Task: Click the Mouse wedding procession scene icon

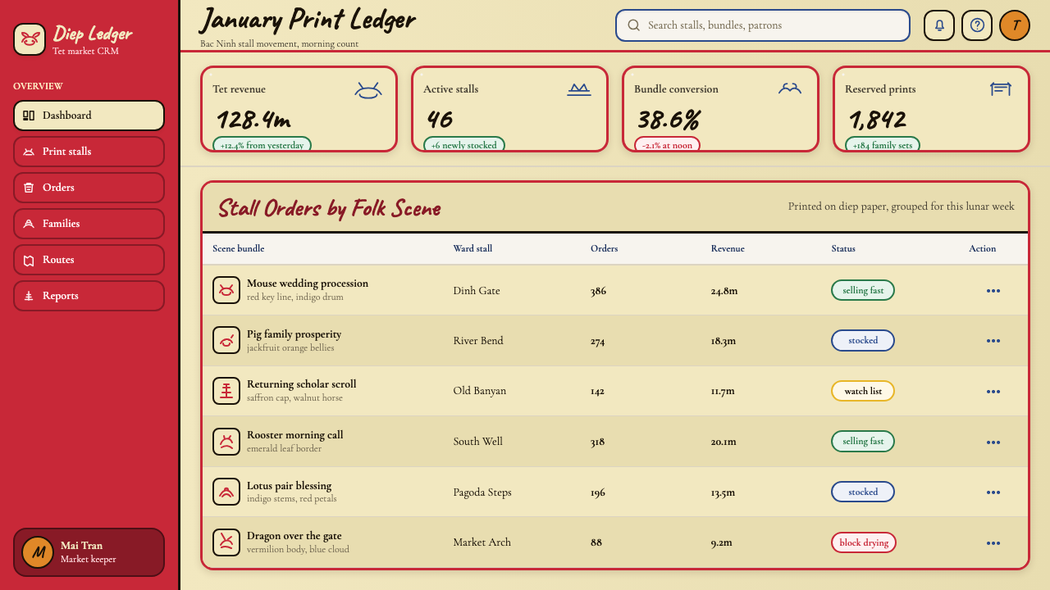Action: click(x=226, y=290)
